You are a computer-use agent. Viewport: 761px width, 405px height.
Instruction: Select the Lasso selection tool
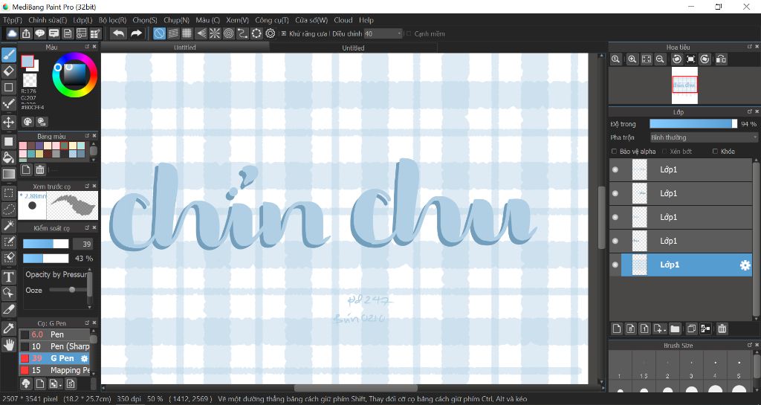[8, 209]
